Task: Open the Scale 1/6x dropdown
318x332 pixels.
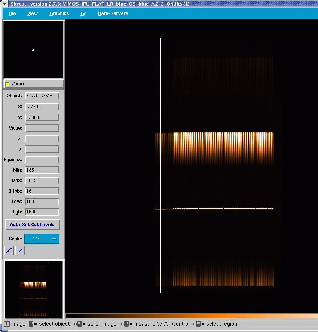Action: point(42,239)
